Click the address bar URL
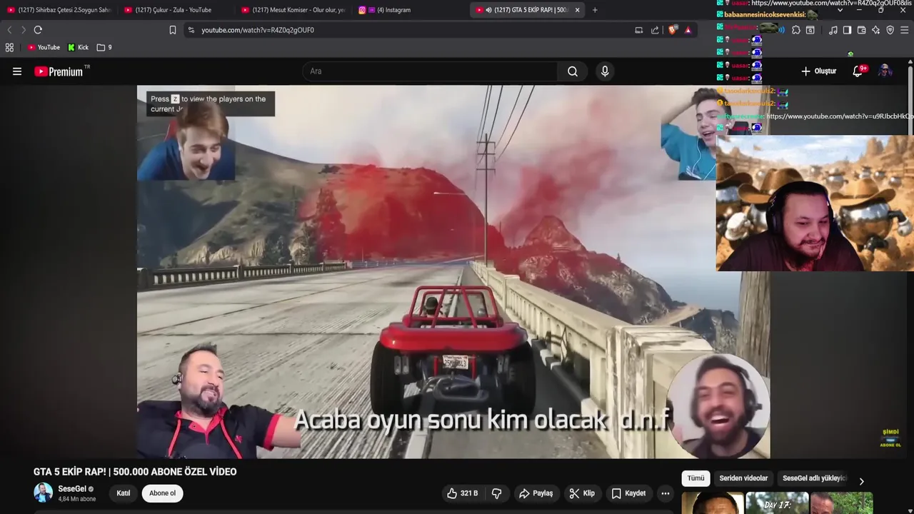The image size is (914, 514). tap(258, 30)
